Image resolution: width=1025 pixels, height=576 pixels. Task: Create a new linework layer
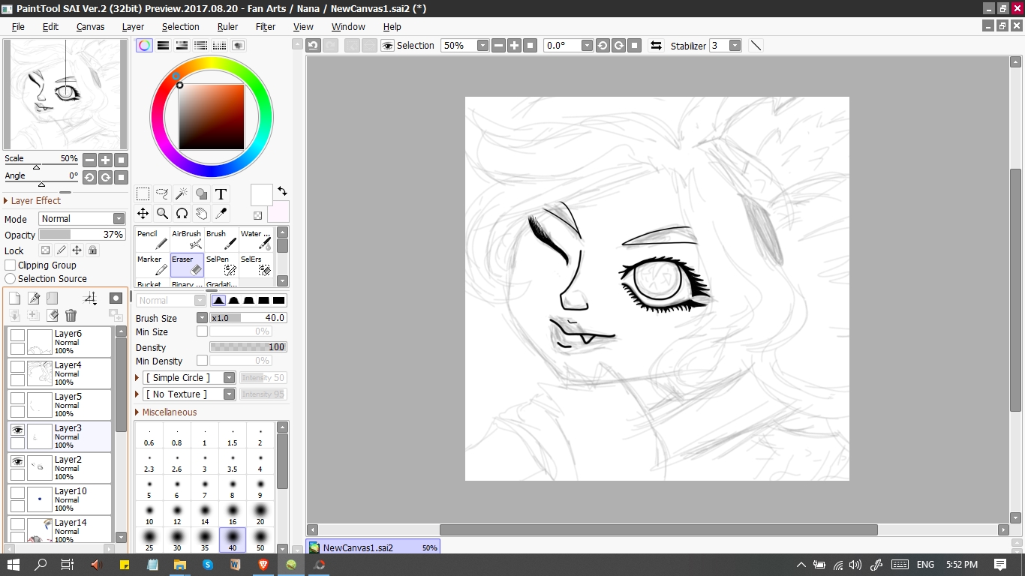pyautogui.click(x=34, y=298)
